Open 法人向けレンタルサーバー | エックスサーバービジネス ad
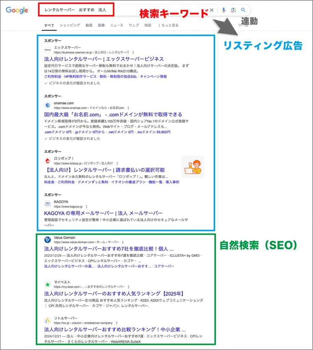 coord(104,59)
